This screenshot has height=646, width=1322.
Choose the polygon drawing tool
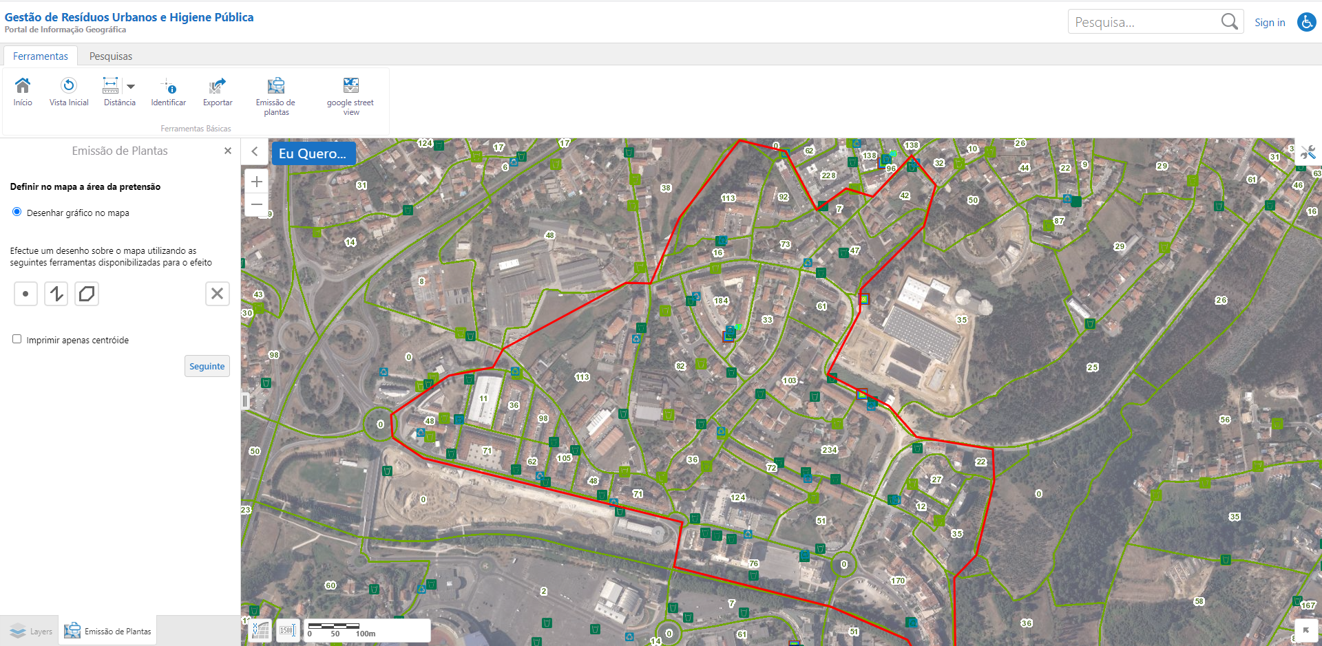pyautogui.click(x=87, y=294)
